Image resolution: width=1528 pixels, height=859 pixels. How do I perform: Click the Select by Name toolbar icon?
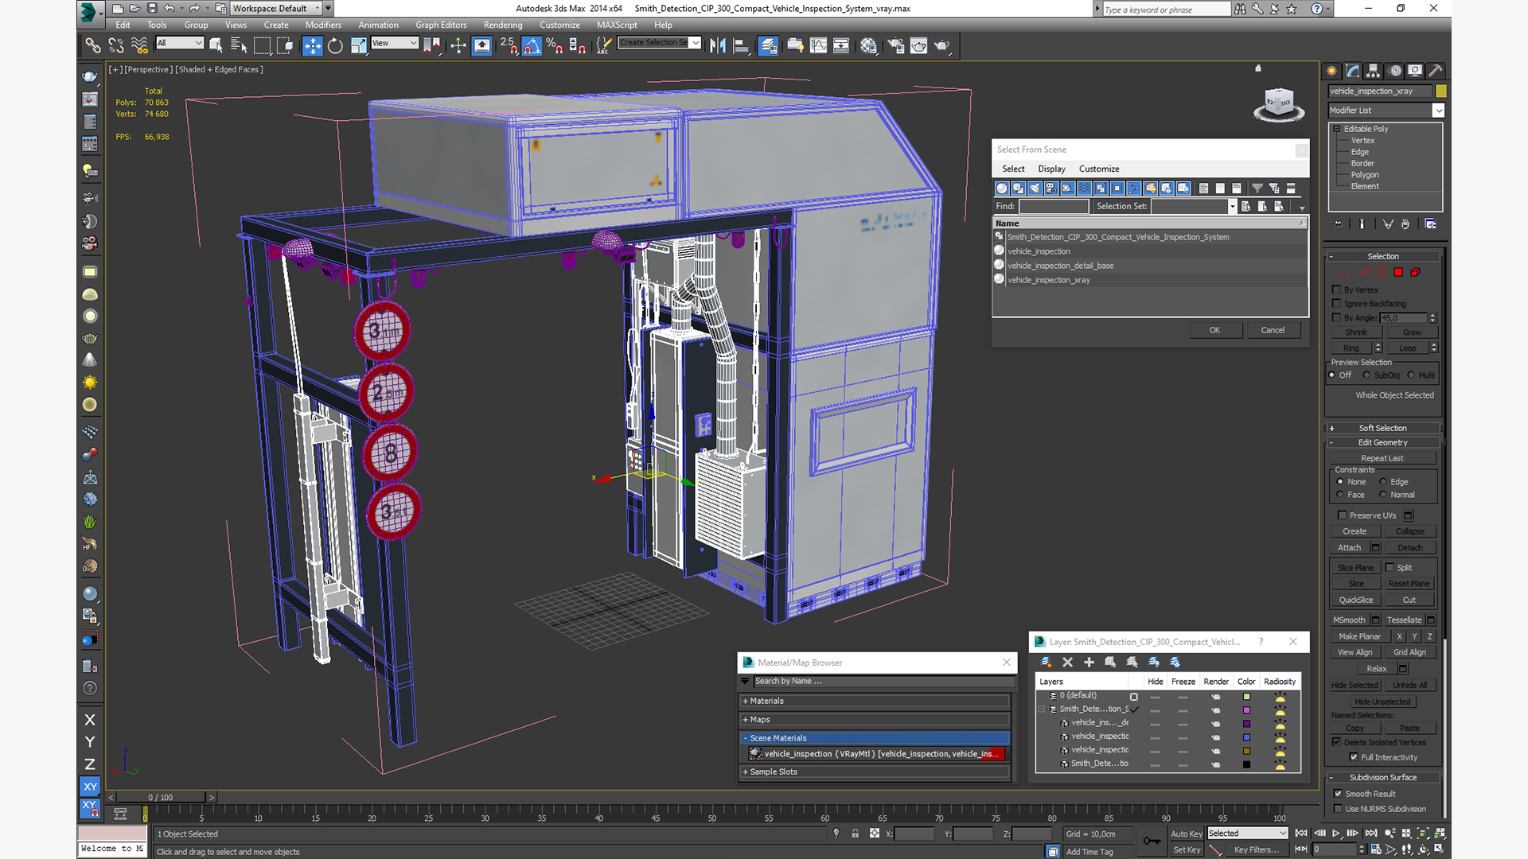click(x=239, y=45)
